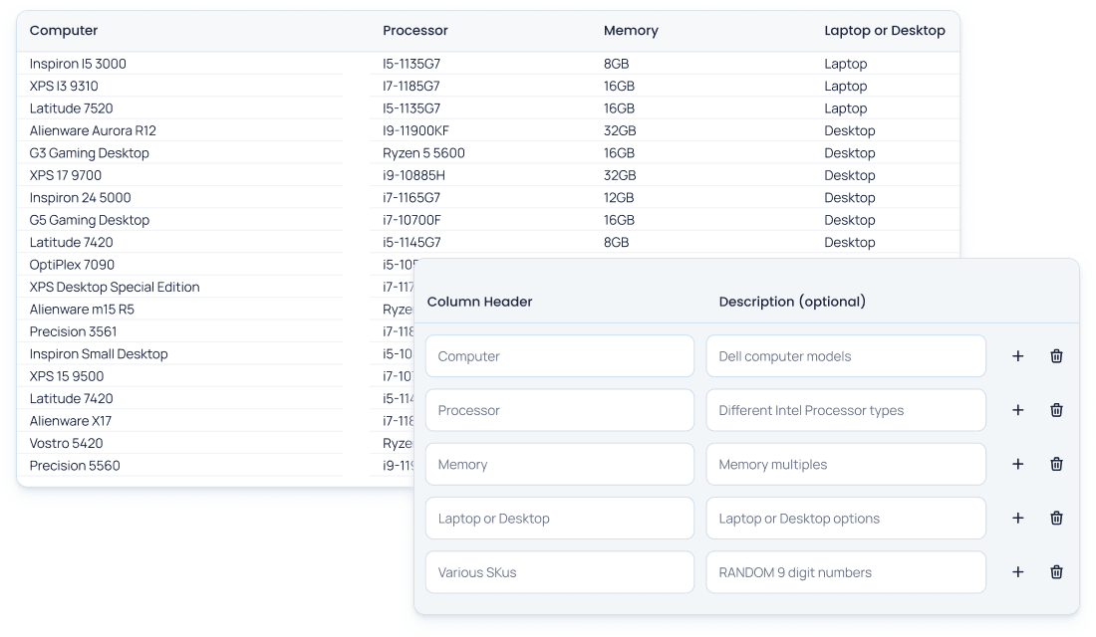This screenshot has height=637, width=1096.
Task: Select the 'XPS I3 9310' cell
Action: point(64,86)
